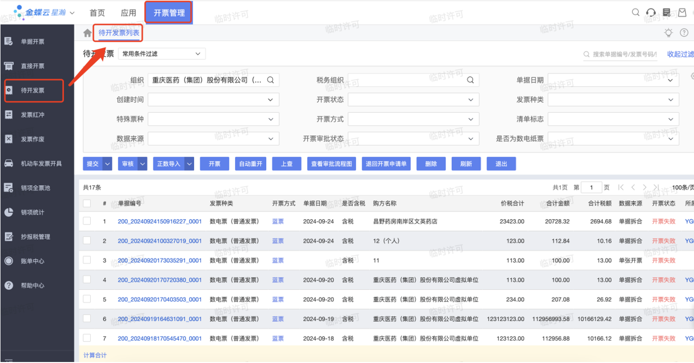Expand the 审核 button dropdown arrow

(142, 164)
